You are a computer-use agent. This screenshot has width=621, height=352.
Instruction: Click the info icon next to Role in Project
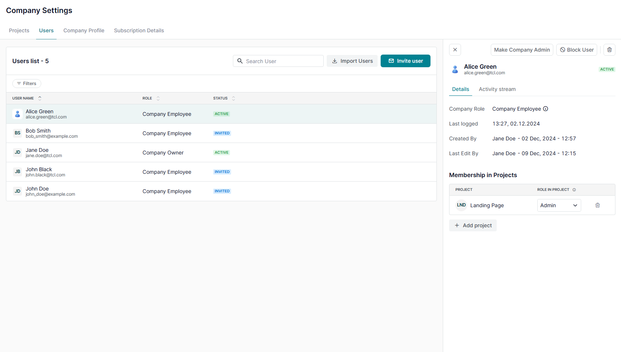574,190
